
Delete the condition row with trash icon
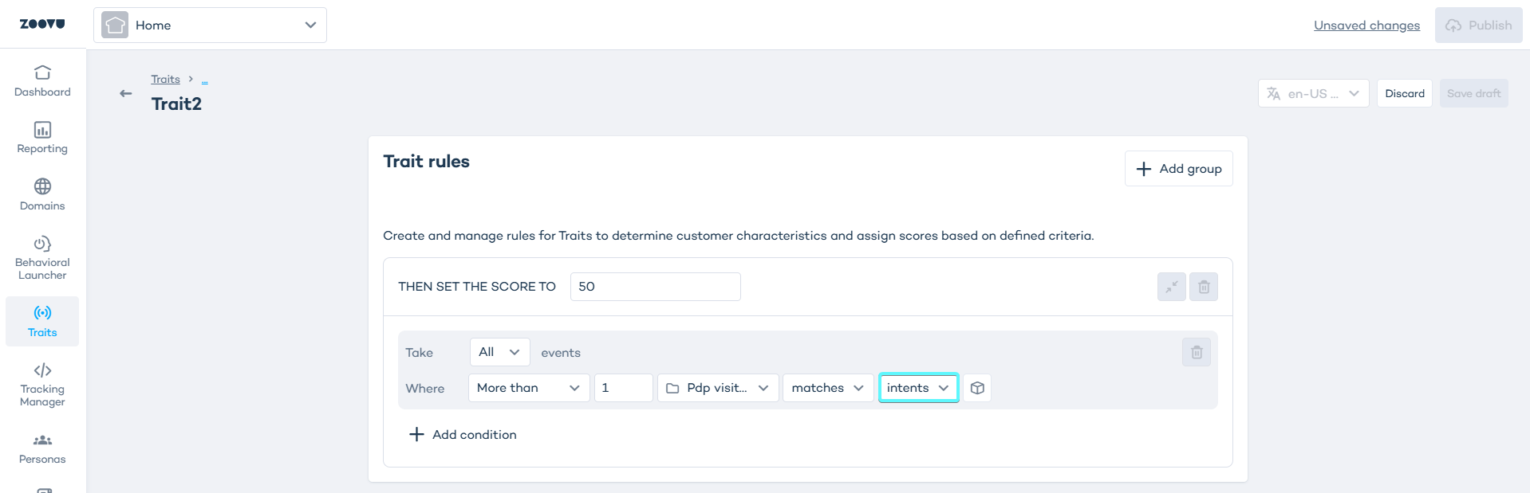pos(1196,352)
